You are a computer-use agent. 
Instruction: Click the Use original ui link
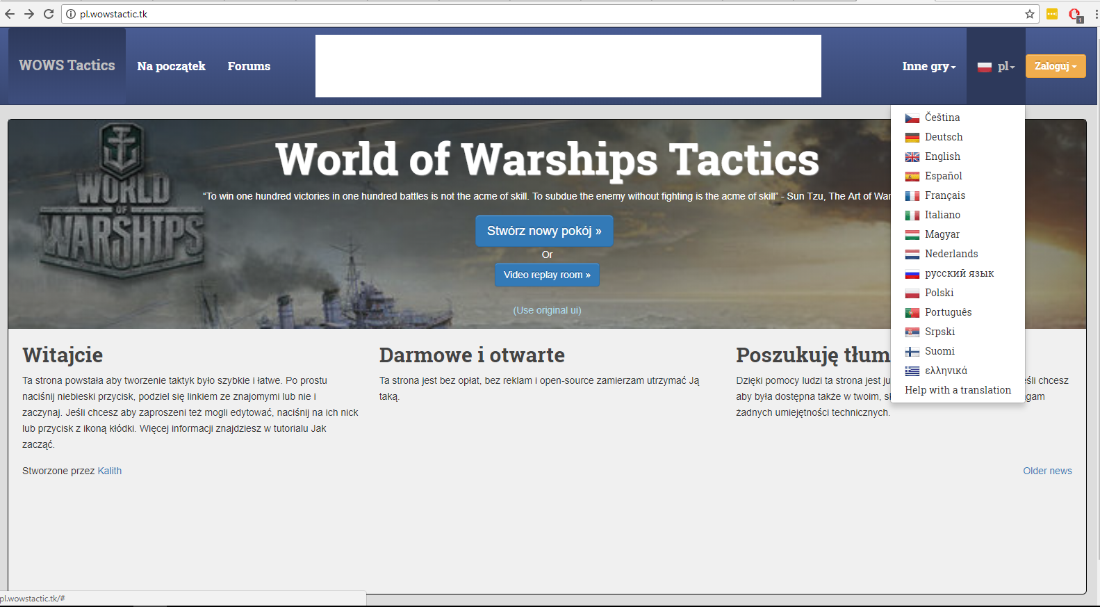547,310
